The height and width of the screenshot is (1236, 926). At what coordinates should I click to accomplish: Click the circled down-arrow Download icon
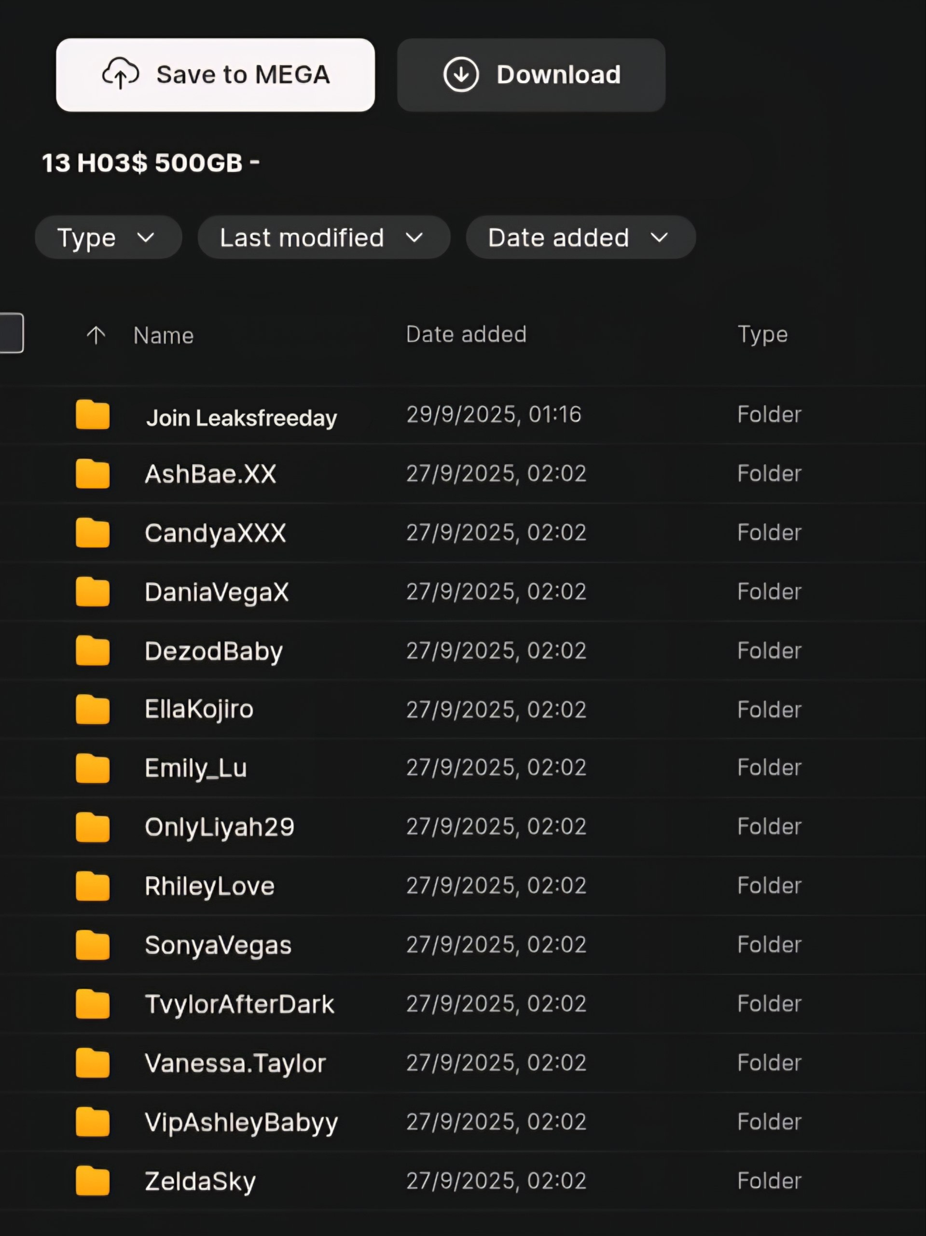pos(461,74)
